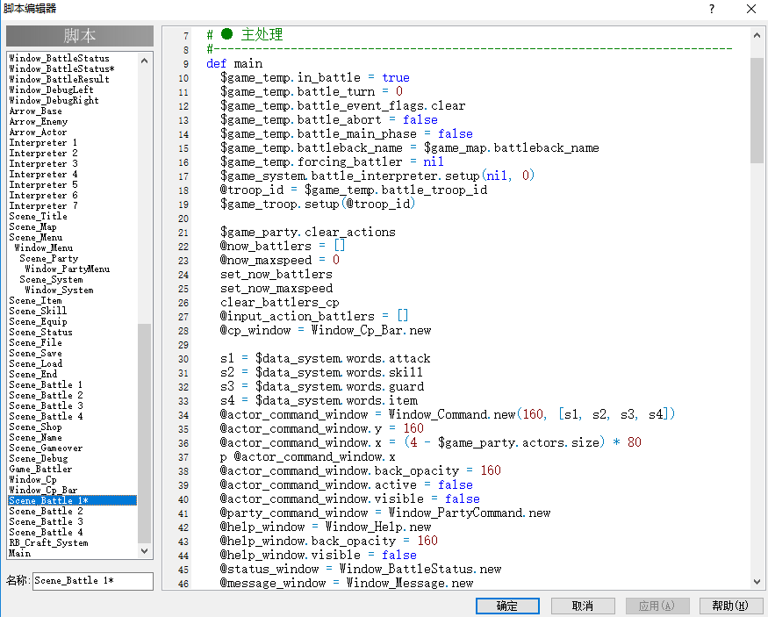Viewport: 768px width, 617px height.
Task: Click the 确定 (OK) button
Action: (507, 606)
